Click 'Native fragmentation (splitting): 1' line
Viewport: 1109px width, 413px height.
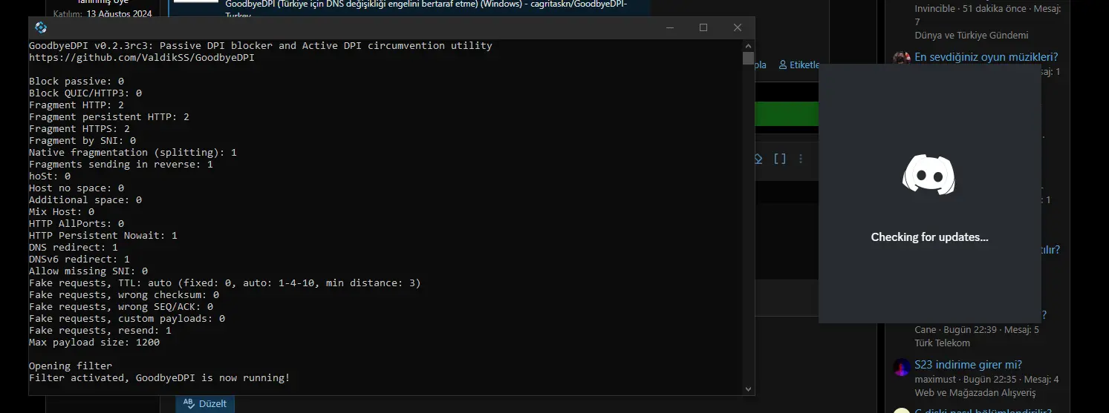[133, 152]
